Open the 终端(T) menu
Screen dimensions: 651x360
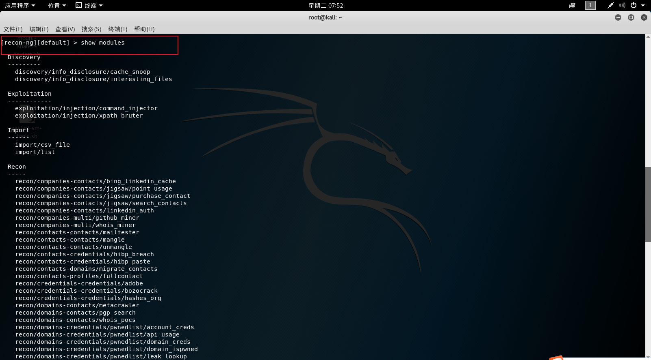tap(118, 29)
